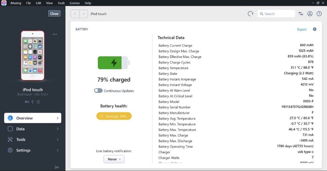
Task: Expand the Data chevron
Action: pyautogui.click(x=58, y=129)
